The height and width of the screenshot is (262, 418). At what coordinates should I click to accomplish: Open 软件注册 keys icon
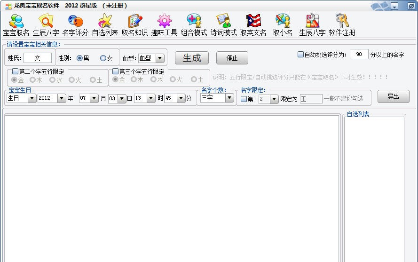[342, 25]
